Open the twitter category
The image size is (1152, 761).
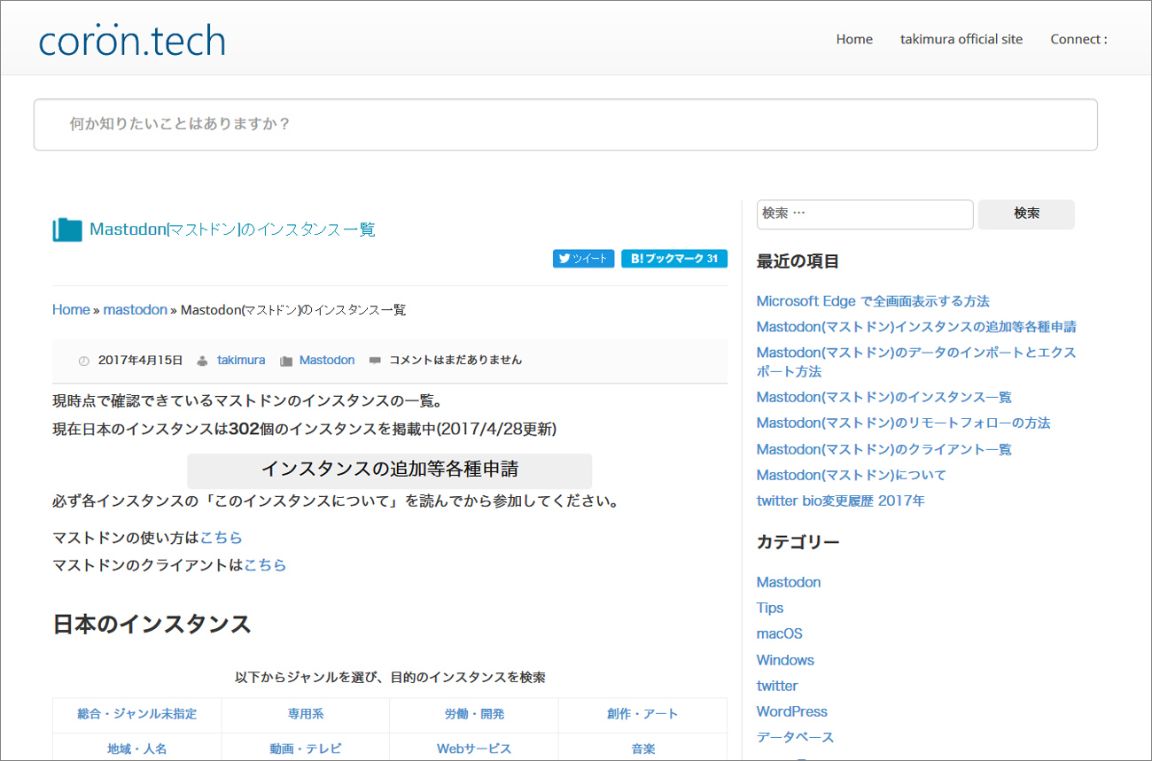tap(777, 686)
